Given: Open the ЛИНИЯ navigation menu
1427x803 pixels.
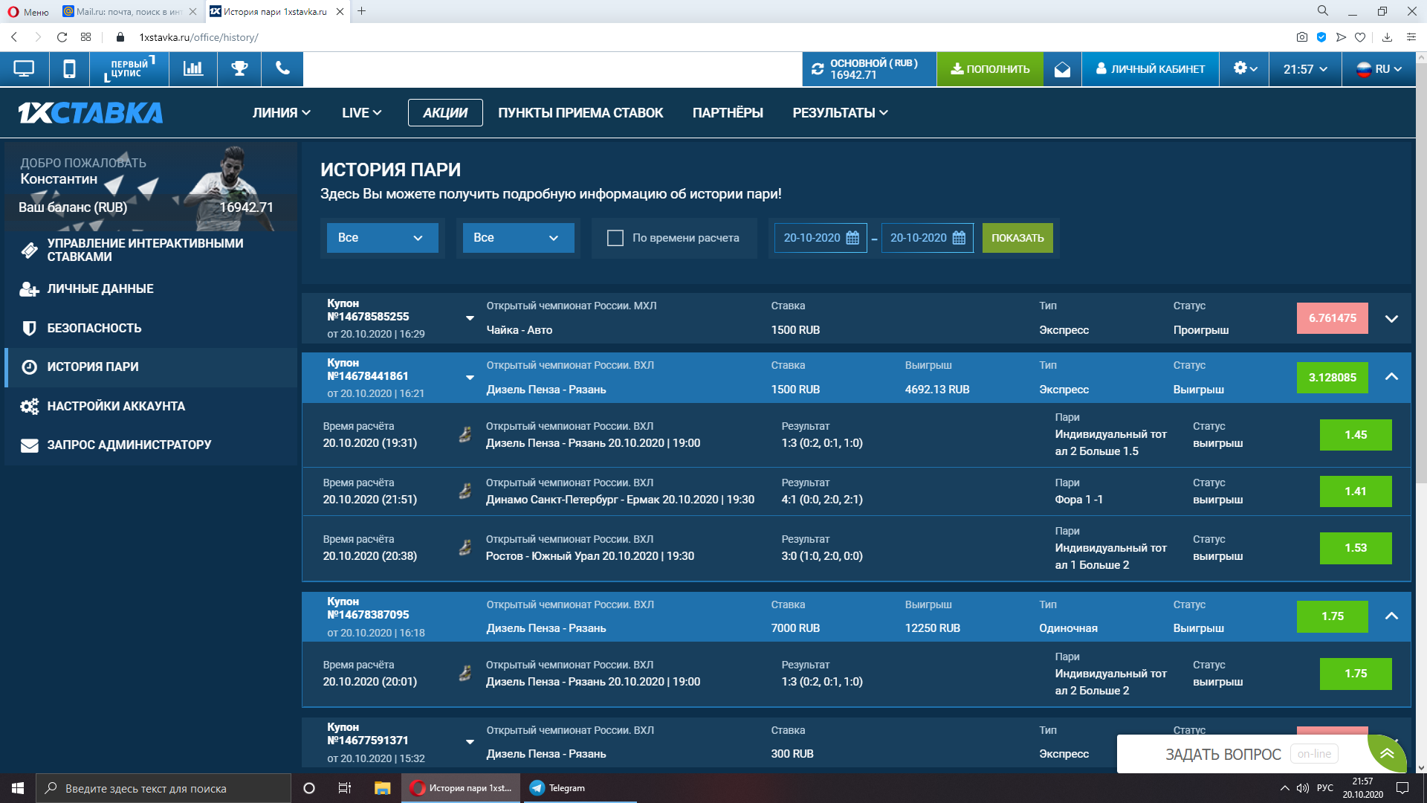Looking at the screenshot, I should coord(281,113).
